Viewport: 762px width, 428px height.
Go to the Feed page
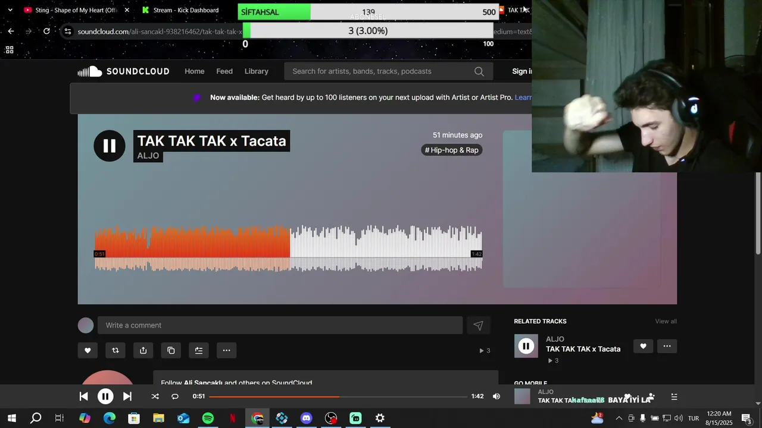click(224, 71)
